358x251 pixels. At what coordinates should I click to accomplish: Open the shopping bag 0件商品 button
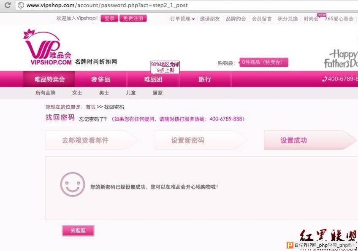pyautogui.click(x=264, y=62)
